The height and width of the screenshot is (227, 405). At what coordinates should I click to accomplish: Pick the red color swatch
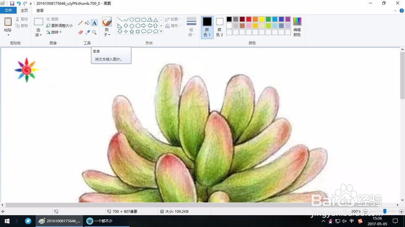pyautogui.click(x=249, y=19)
